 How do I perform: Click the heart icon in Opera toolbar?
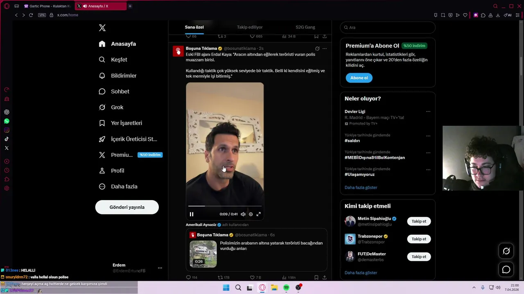click(x=465, y=15)
